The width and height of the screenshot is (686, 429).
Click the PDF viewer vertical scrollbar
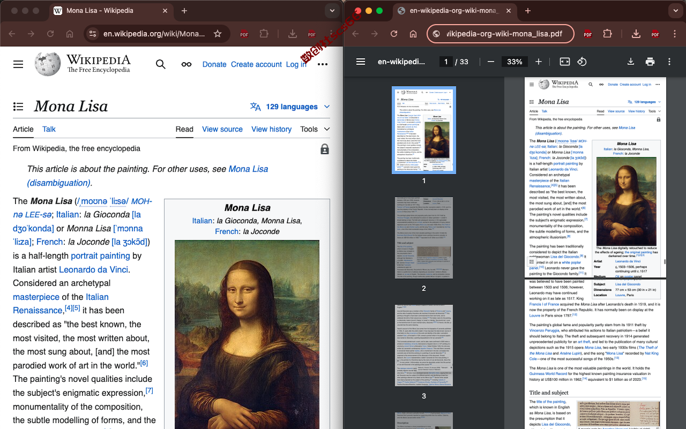tap(665, 262)
